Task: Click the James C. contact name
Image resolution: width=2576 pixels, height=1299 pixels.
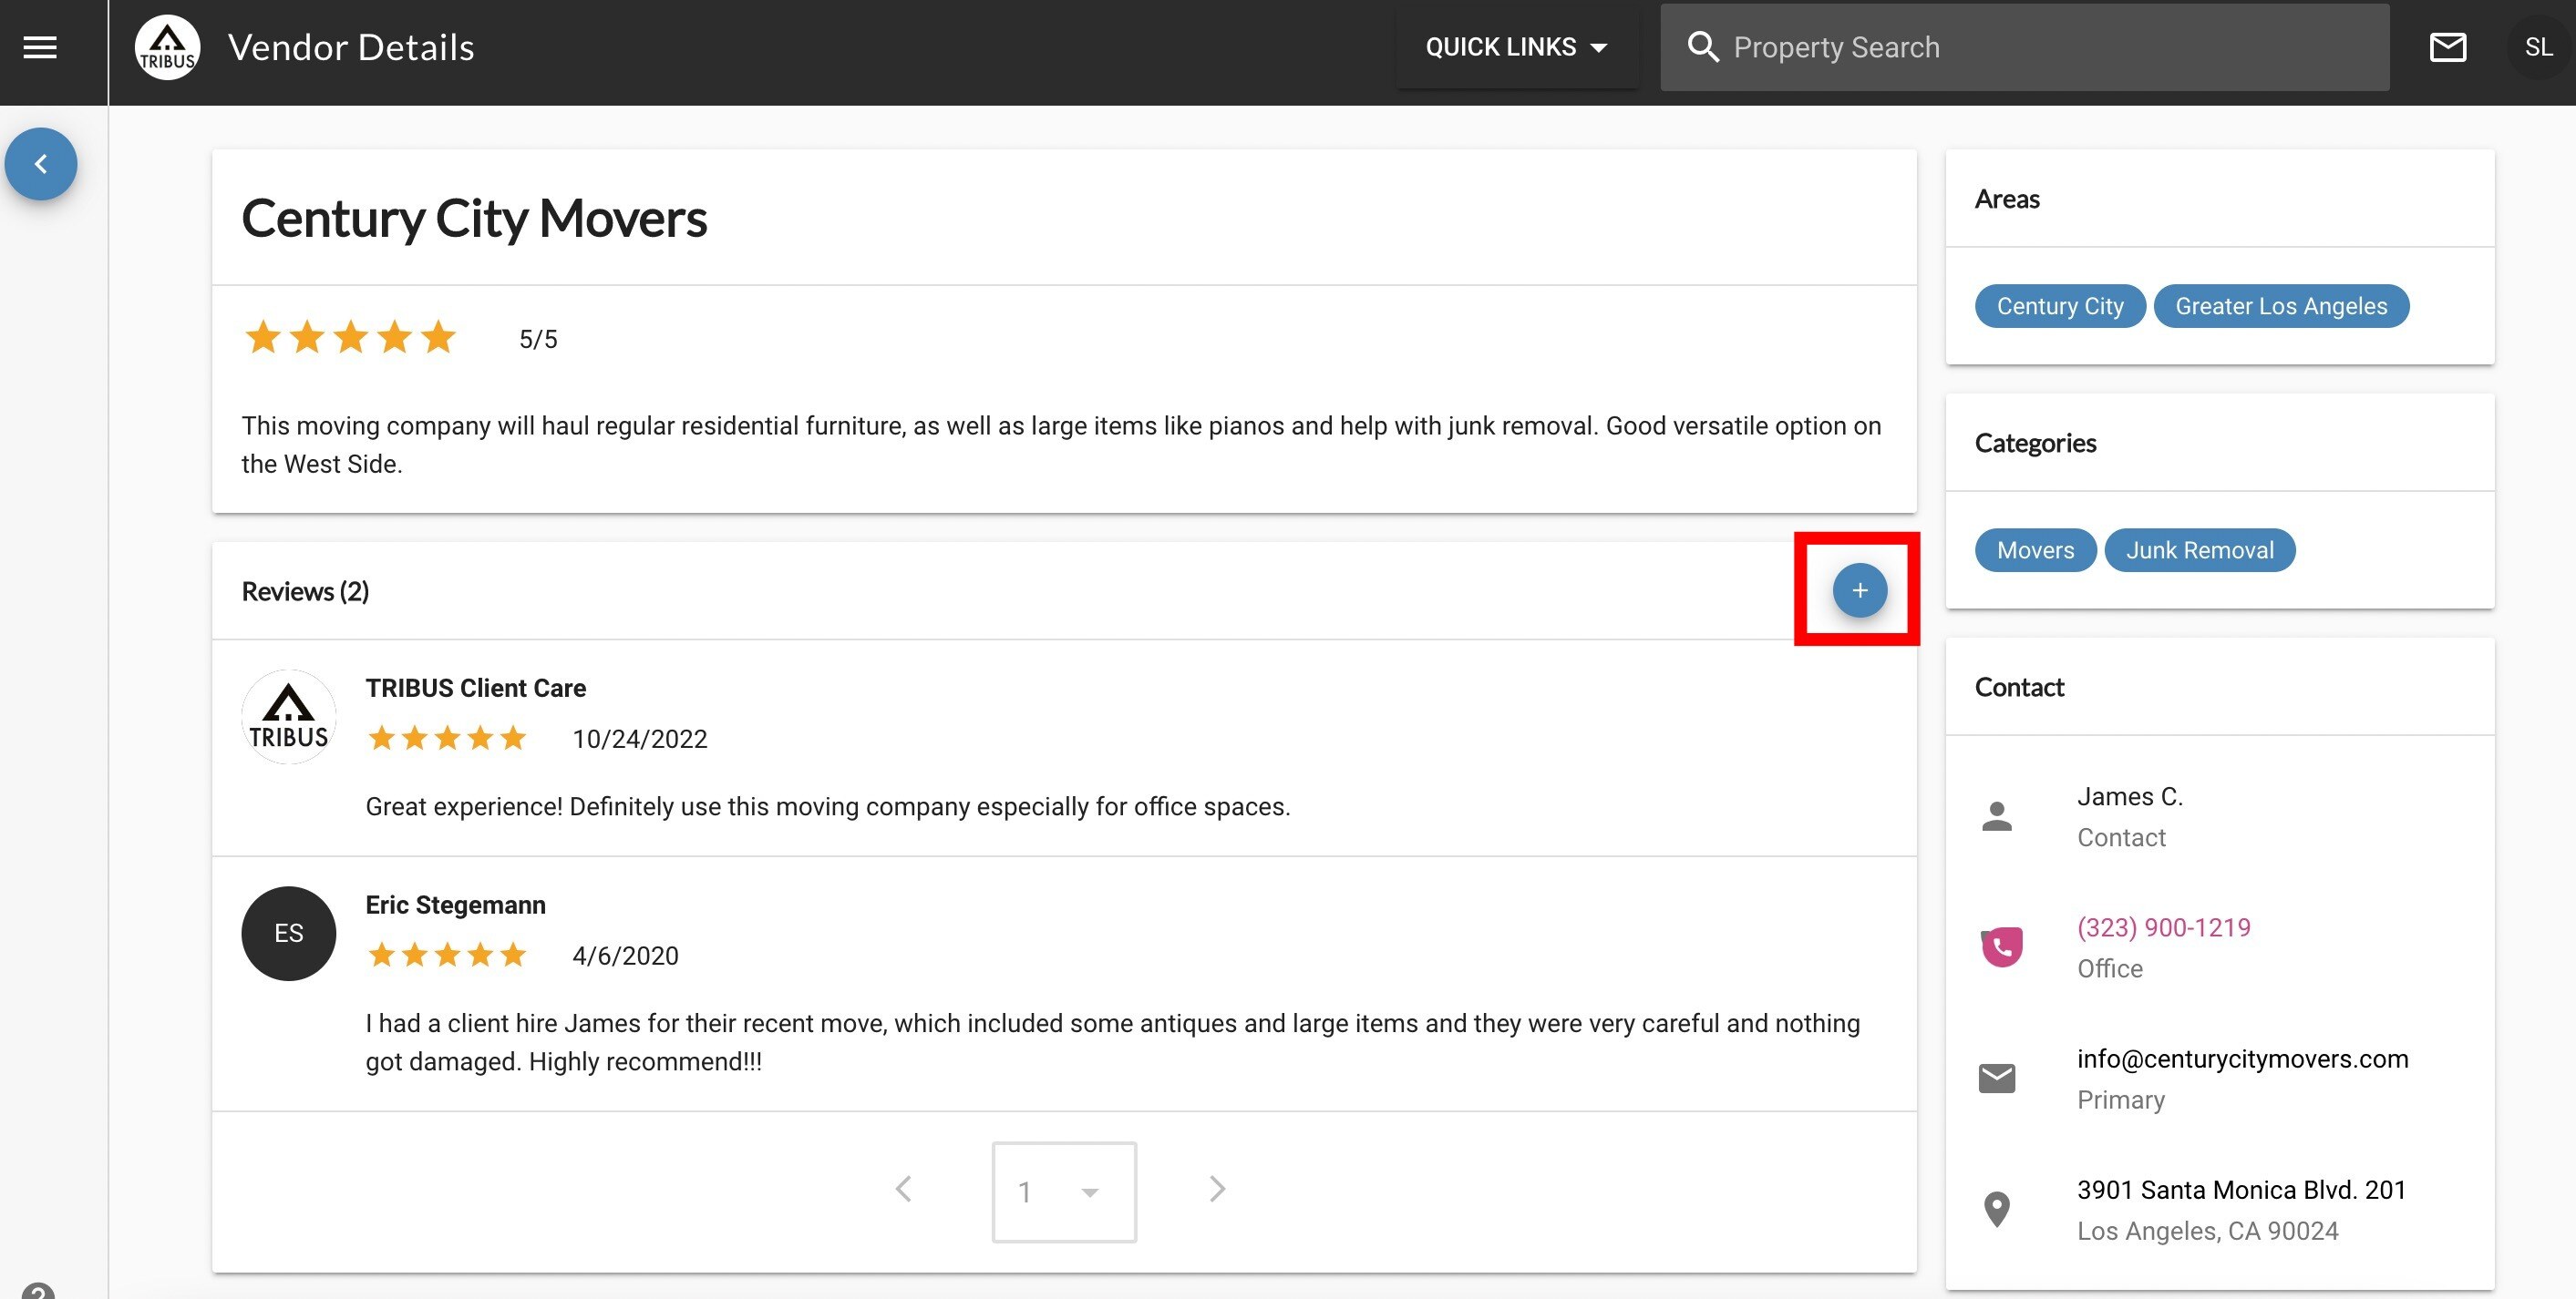Action: tap(2130, 796)
